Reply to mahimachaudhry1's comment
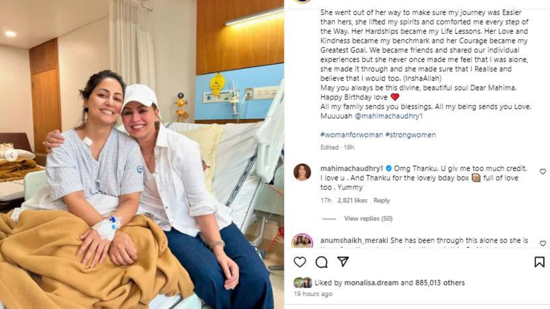550x309 pixels. click(x=382, y=201)
